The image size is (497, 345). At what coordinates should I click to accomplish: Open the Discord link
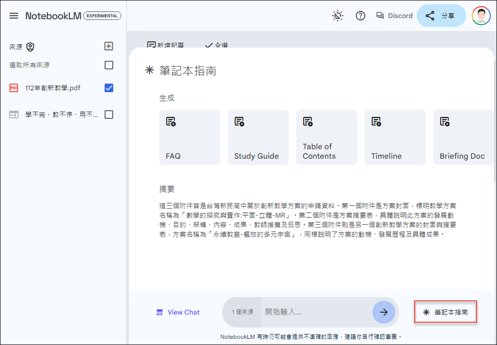(394, 16)
